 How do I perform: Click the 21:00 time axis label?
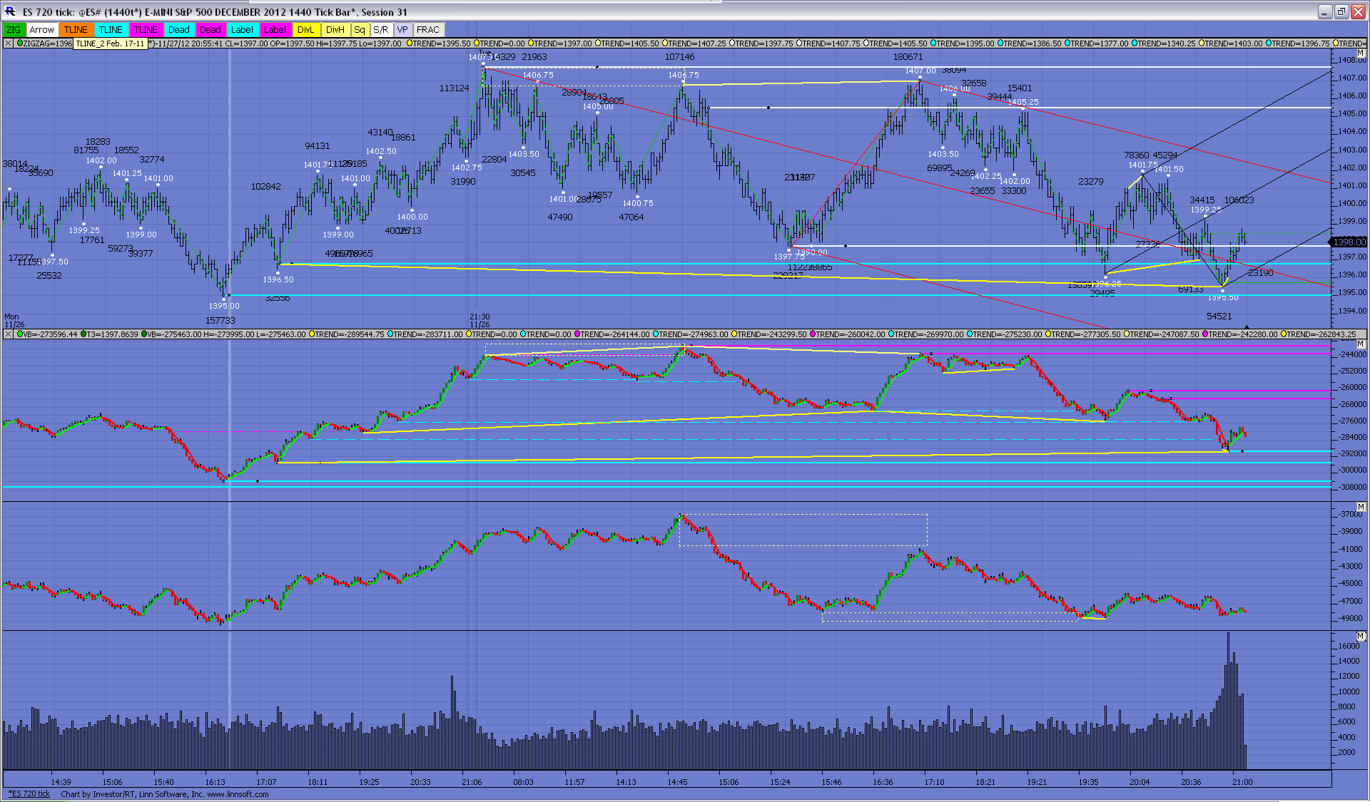[x=1242, y=782]
